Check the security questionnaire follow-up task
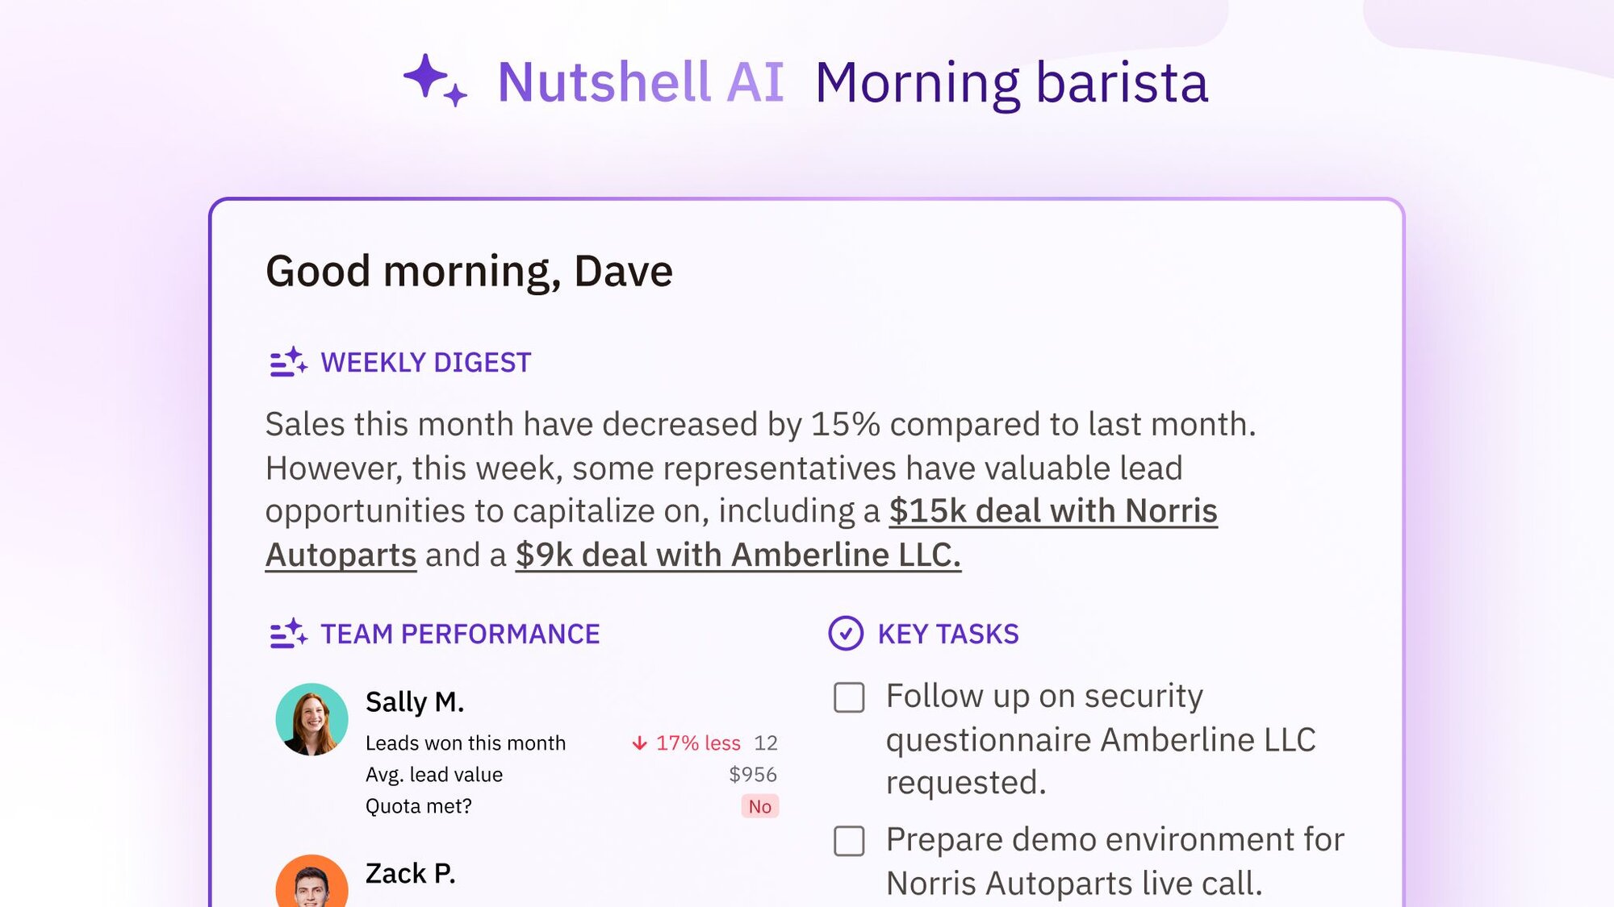Viewport: 1614px width, 907px height. (849, 697)
